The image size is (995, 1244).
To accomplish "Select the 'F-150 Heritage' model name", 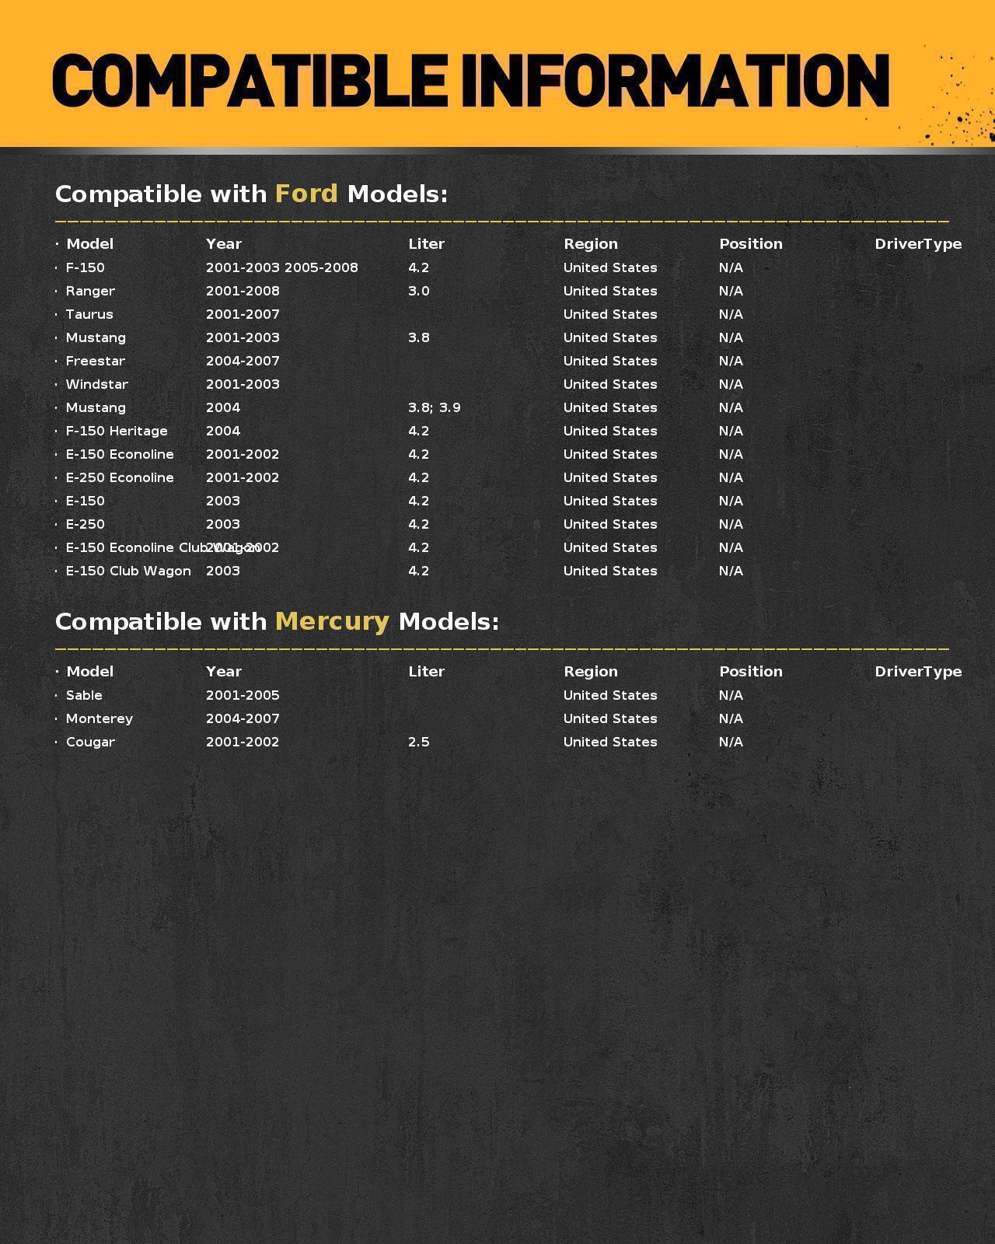I will [x=117, y=431].
